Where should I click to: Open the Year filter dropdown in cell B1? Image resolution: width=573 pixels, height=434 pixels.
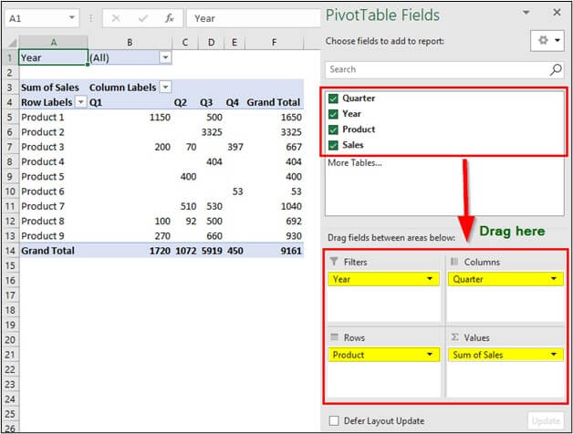click(x=165, y=57)
